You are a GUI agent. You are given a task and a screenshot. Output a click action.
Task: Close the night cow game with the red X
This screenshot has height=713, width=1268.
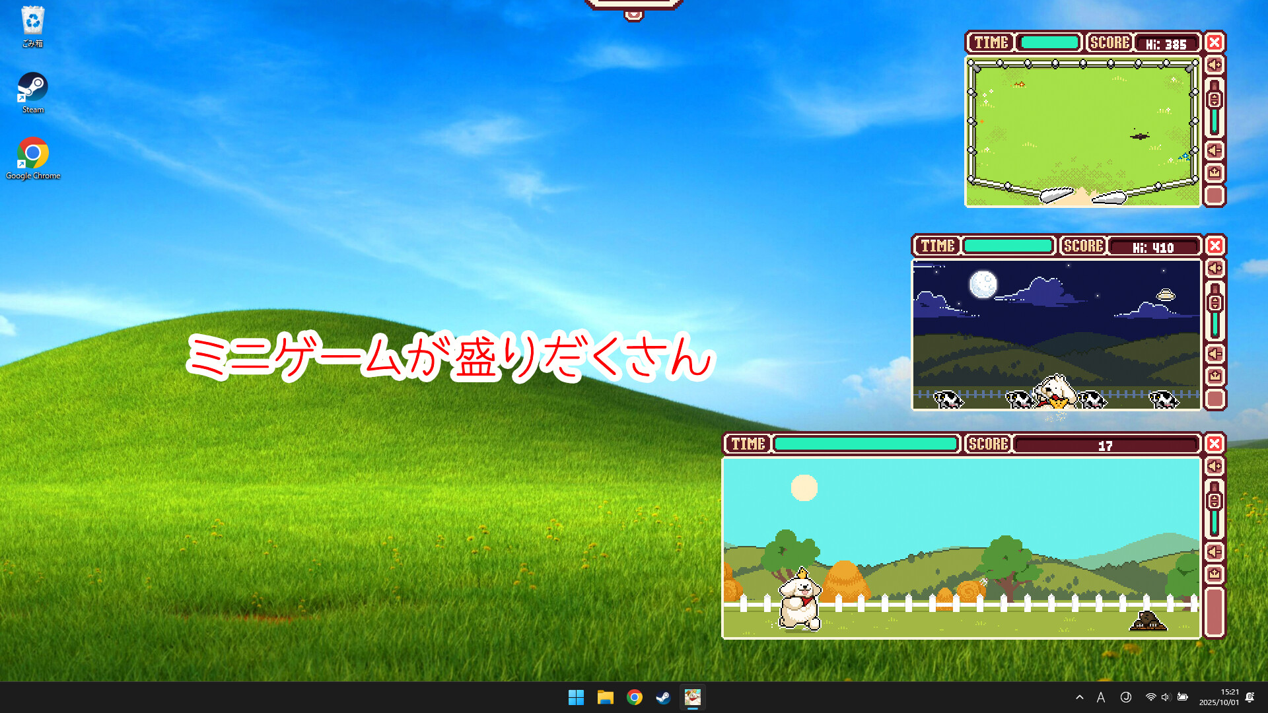1215,246
